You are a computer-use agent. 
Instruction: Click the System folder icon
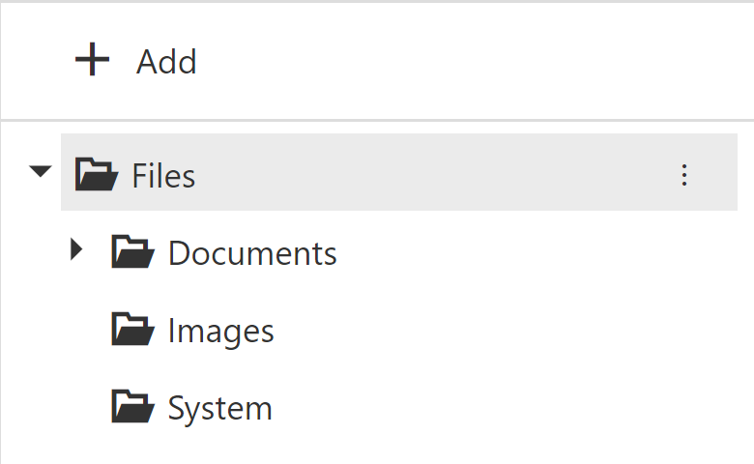[132, 406]
